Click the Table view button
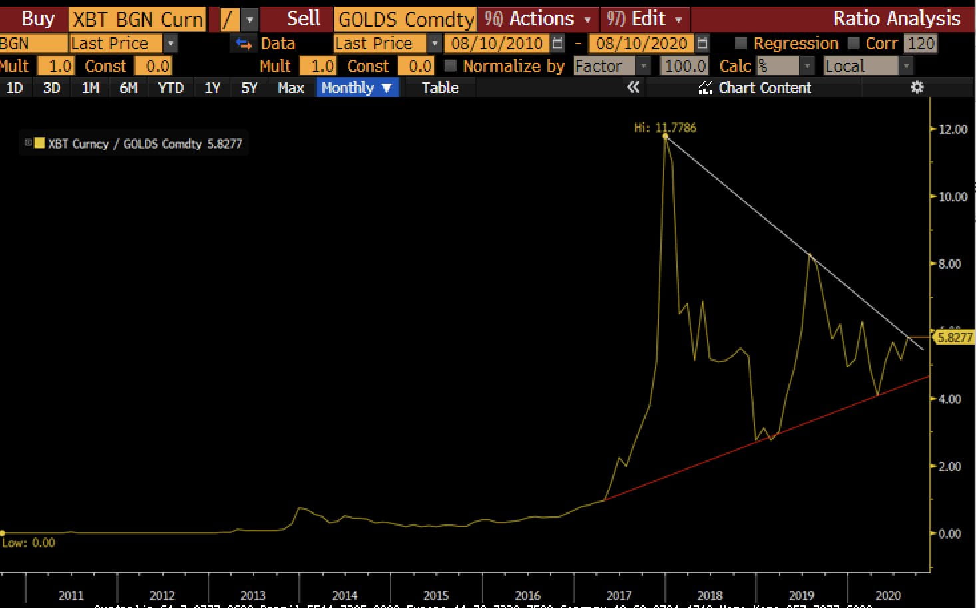976x608 pixels. (x=440, y=88)
